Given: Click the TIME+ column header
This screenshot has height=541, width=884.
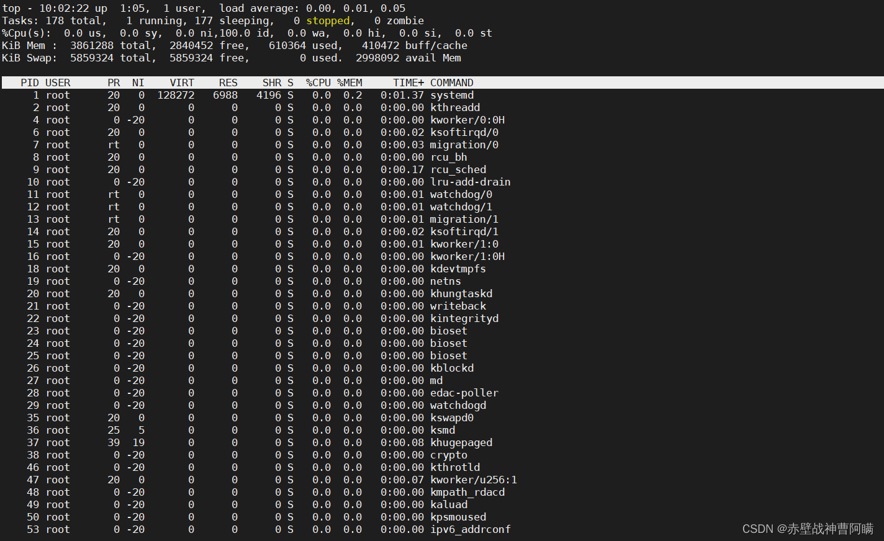Looking at the screenshot, I should tap(408, 83).
